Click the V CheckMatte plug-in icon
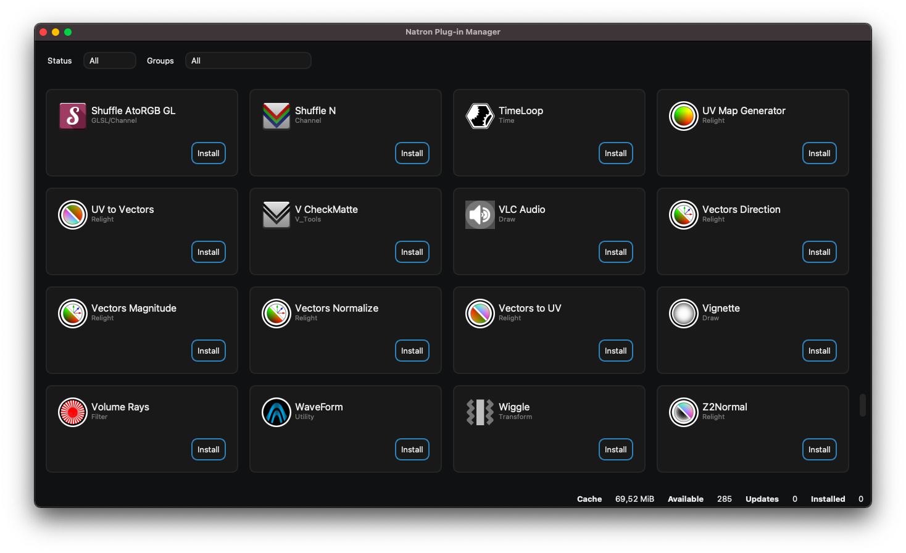The height and width of the screenshot is (553, 906). click(276, 215)
